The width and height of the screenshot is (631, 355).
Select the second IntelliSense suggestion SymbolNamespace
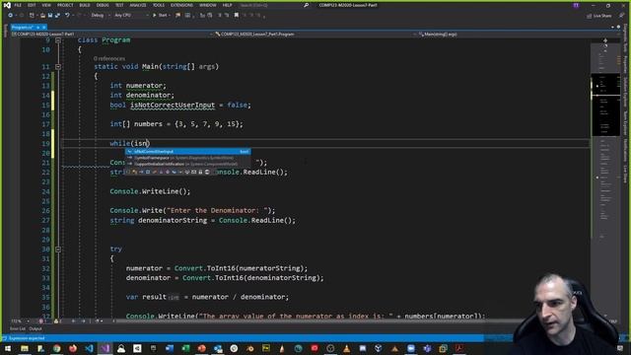tap(188, 158)
